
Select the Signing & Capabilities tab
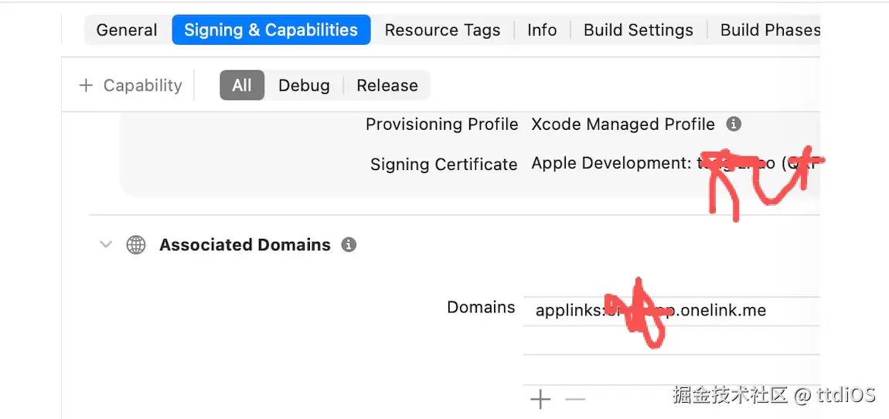point(271,30)
